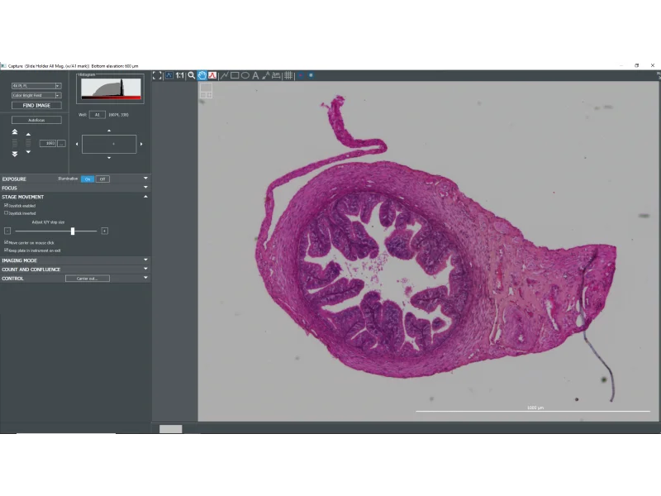Click the stop square icon in toolbar
The height and width of the screenshot is (496, 661).
click(311, 75)
